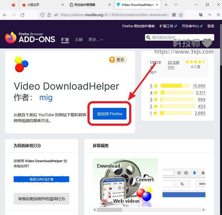Screen dimensions: 222x215
Task: Click the 4-star rating bar
Action: pos(177,93)
